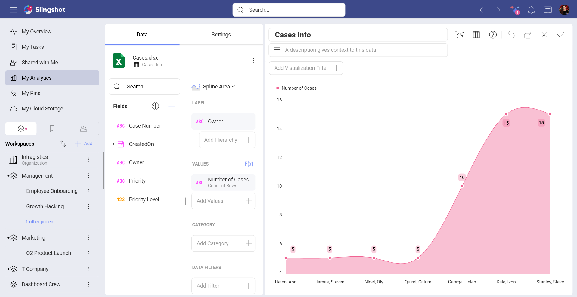
Task: Collapse the Management workspace
Action: [x=8, y=176]
